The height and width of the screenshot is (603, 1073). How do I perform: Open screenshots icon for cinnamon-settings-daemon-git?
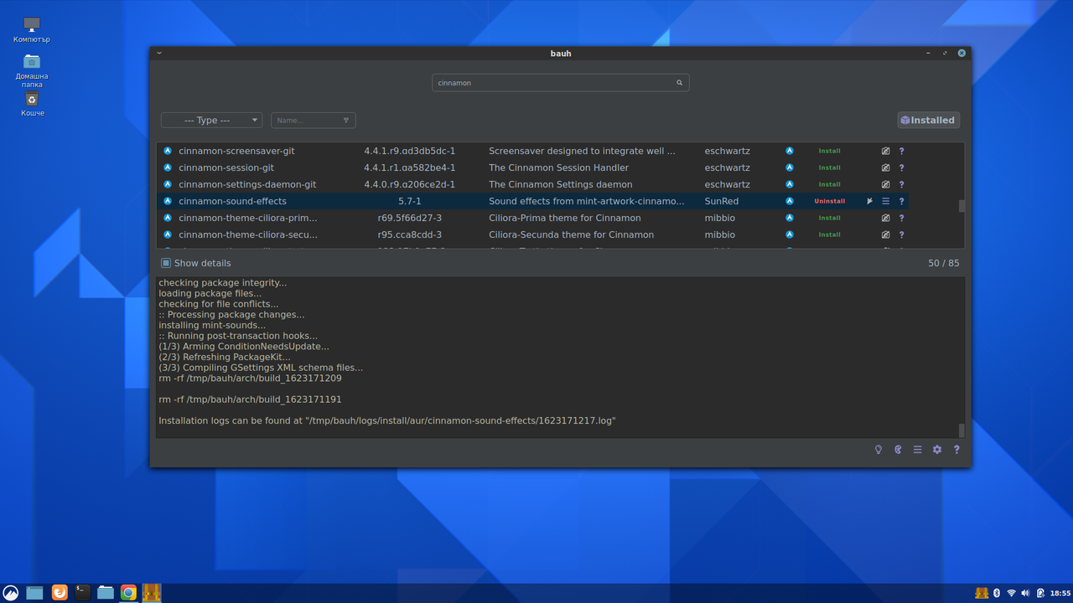pyautogui.click(x=885, y=184)
